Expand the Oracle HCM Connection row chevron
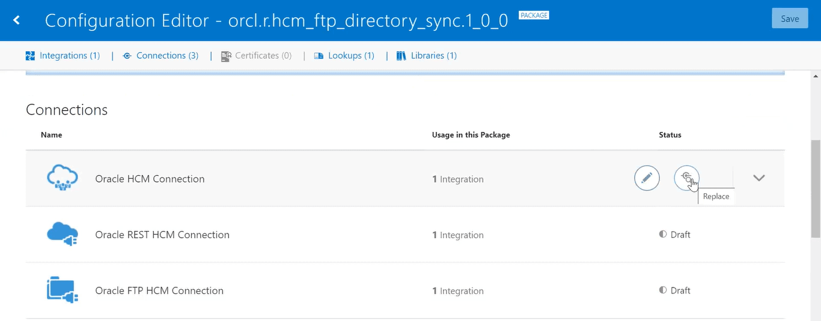This screenshot has height=321, width=821. [x=759, y=178]
